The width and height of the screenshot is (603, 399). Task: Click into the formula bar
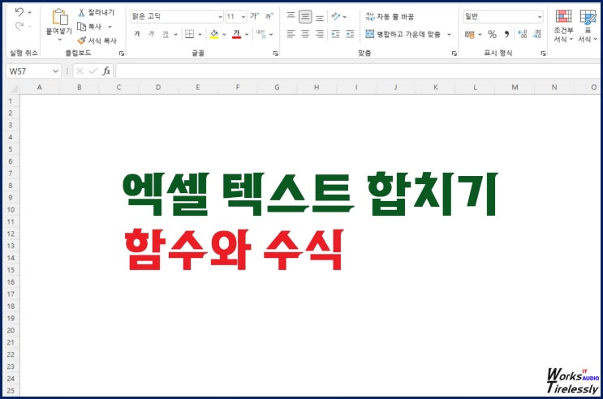(358, 71)
